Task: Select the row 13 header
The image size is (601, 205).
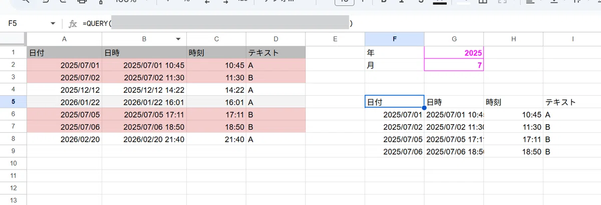Action: [13, 200]
